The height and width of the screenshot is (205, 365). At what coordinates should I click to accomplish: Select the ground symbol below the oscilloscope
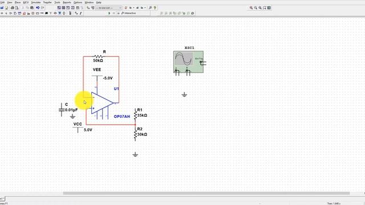[184, 95]
